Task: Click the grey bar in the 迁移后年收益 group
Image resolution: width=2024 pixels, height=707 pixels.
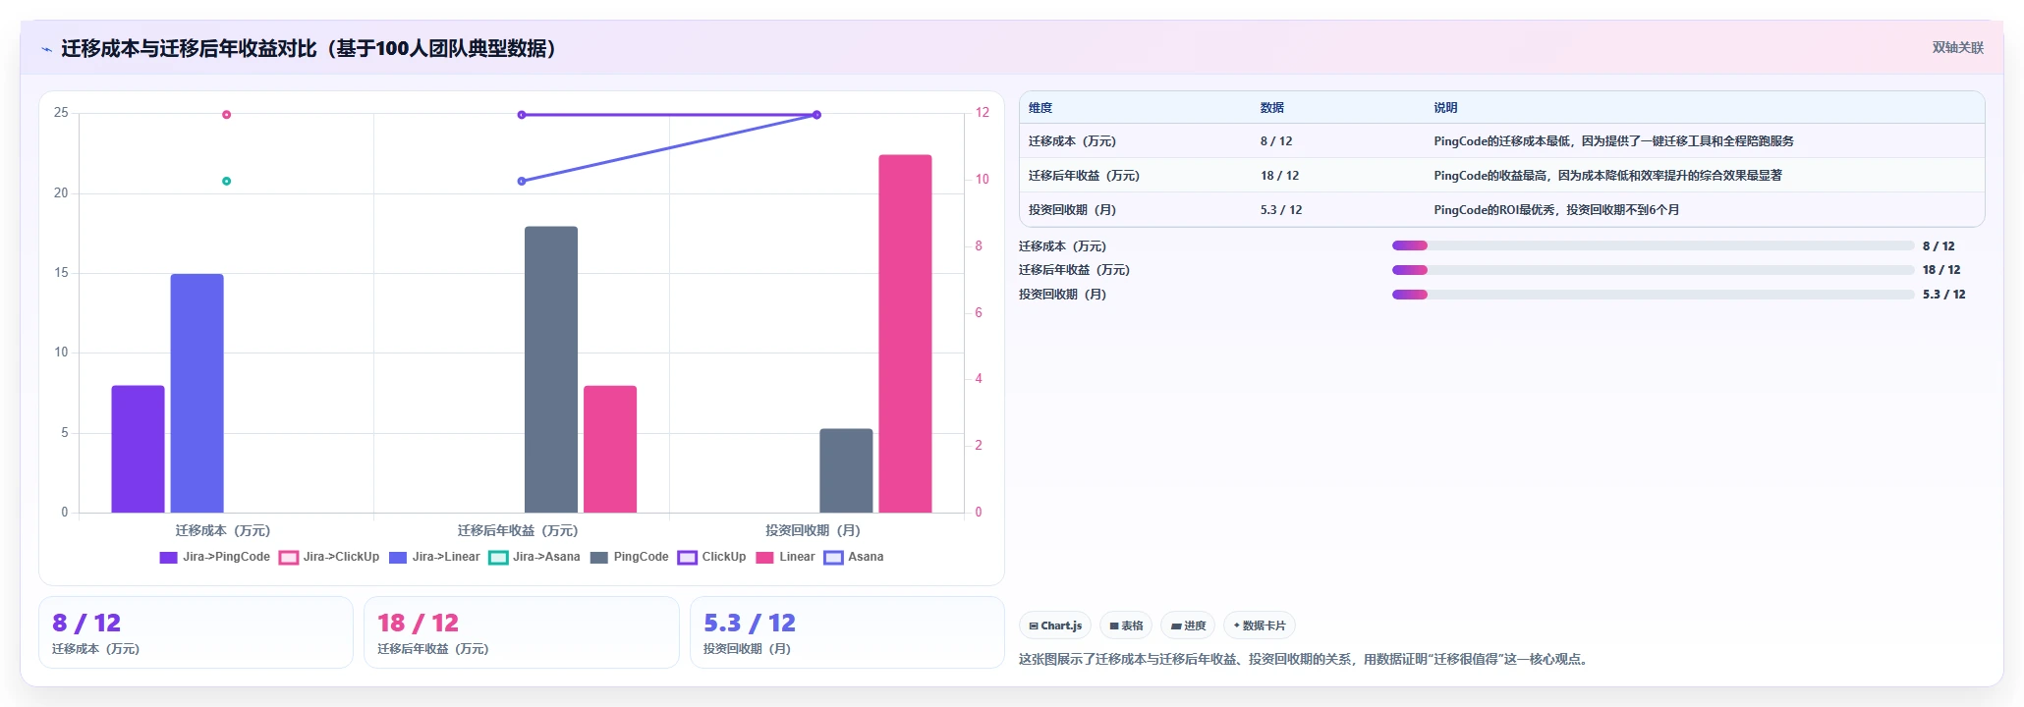Action: pos(551,369)
